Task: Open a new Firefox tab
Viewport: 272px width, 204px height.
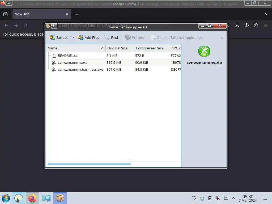Action: point(77,14)
